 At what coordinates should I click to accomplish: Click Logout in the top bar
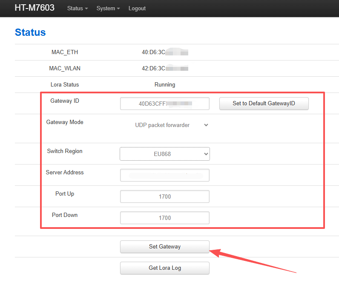tap(137, 9)
